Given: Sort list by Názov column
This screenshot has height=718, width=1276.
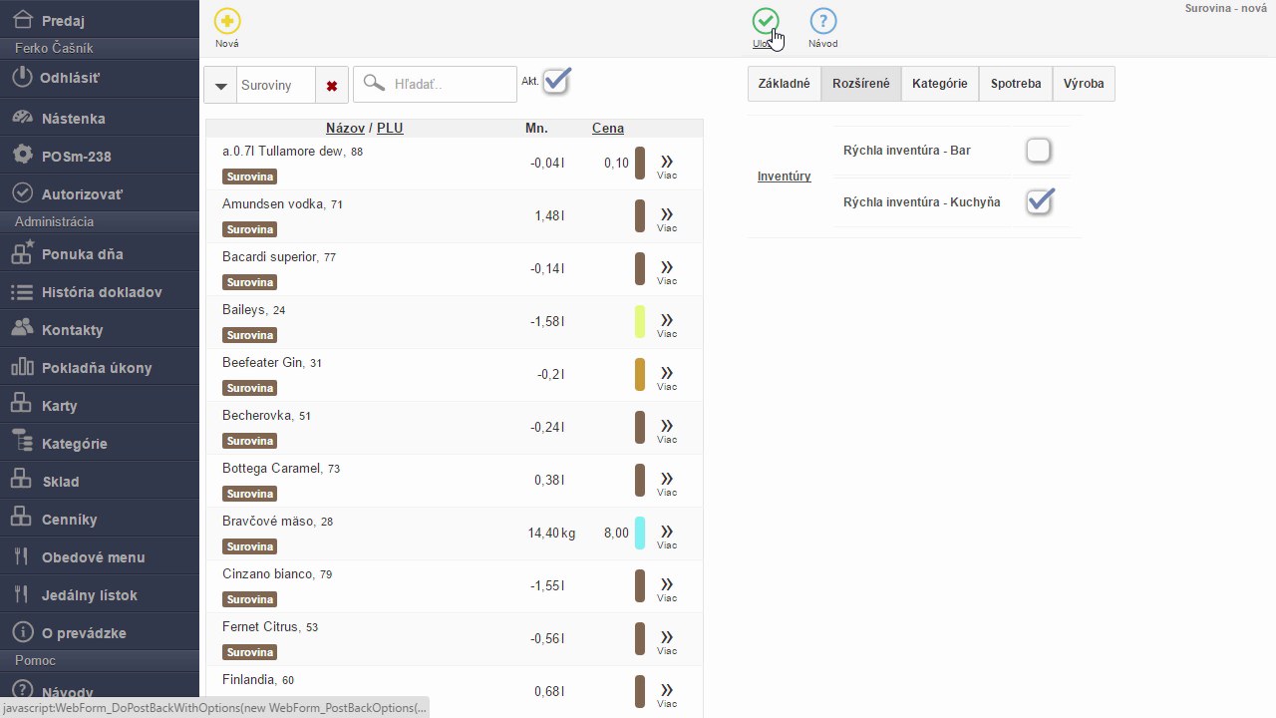Looking at the screenshot, I should [x=345, y=128].
